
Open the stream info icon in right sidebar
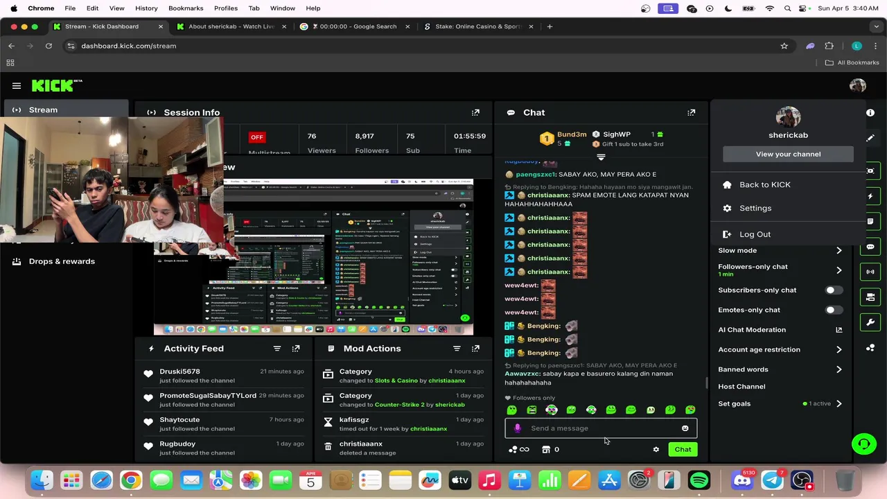coord(870,112)
